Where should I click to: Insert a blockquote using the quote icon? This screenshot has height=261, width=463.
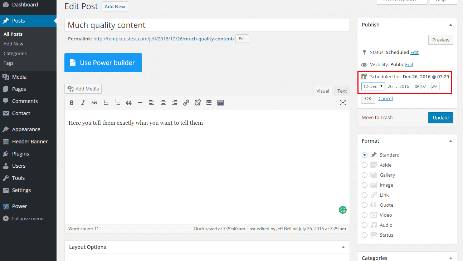coord(129,103)
